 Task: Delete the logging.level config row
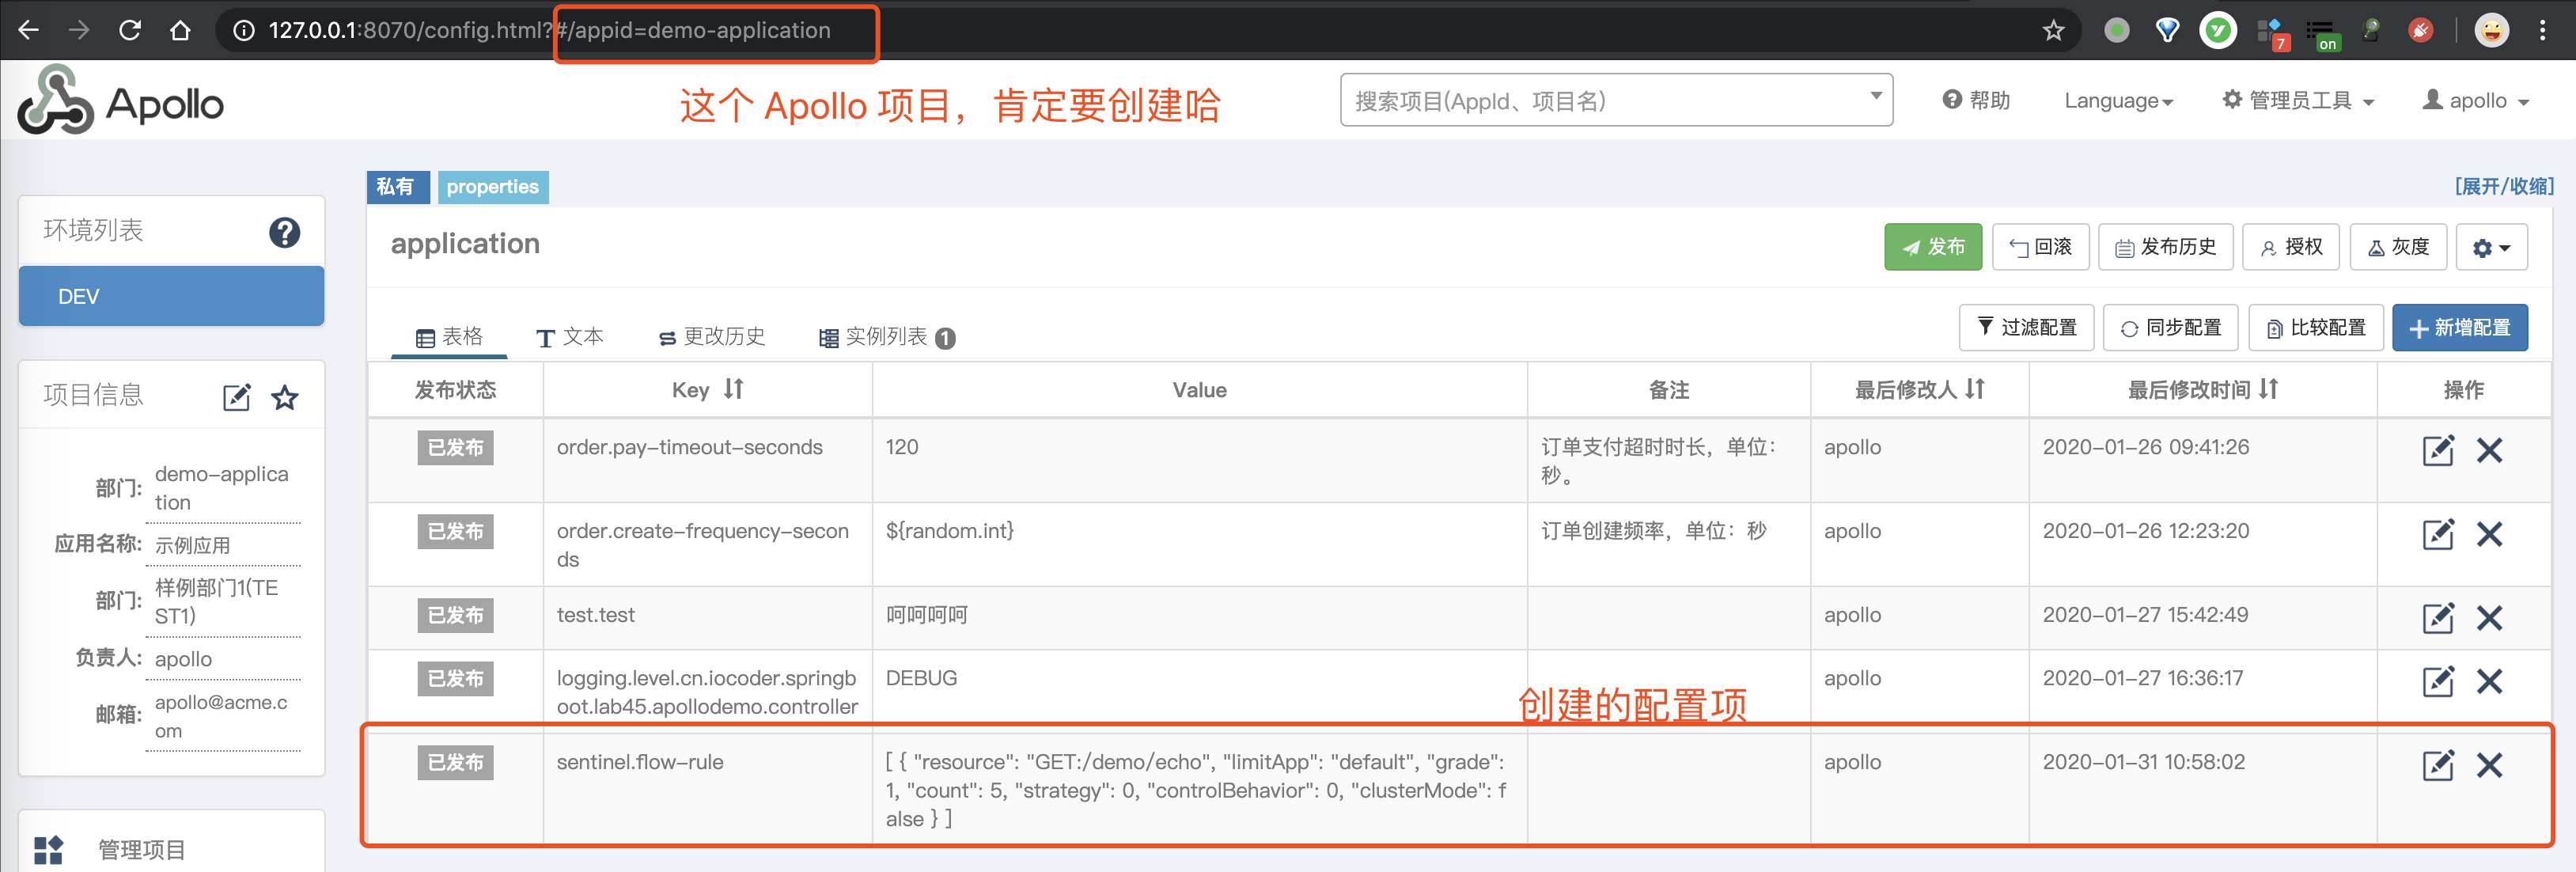2489,682
